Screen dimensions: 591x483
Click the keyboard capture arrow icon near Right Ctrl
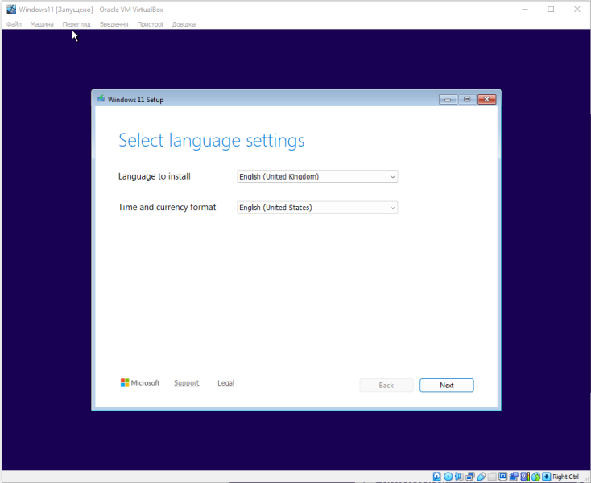point(546,477)
